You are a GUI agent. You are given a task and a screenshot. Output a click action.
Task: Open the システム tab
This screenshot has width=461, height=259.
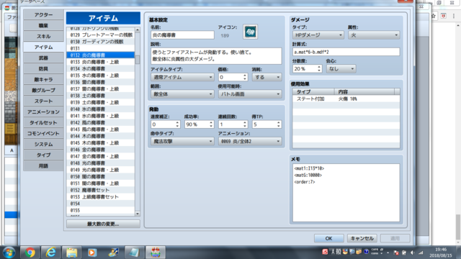43,144
